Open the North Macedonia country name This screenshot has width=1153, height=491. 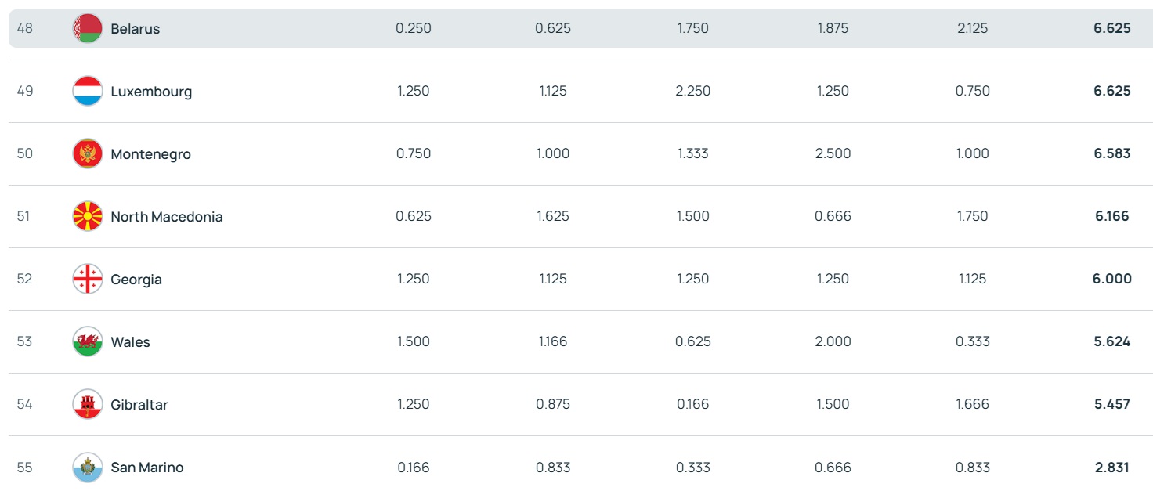click(167, 217)
